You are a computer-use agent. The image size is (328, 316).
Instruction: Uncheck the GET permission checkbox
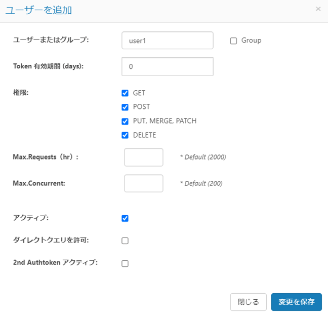pyautogui.click(x=125, y=93)
